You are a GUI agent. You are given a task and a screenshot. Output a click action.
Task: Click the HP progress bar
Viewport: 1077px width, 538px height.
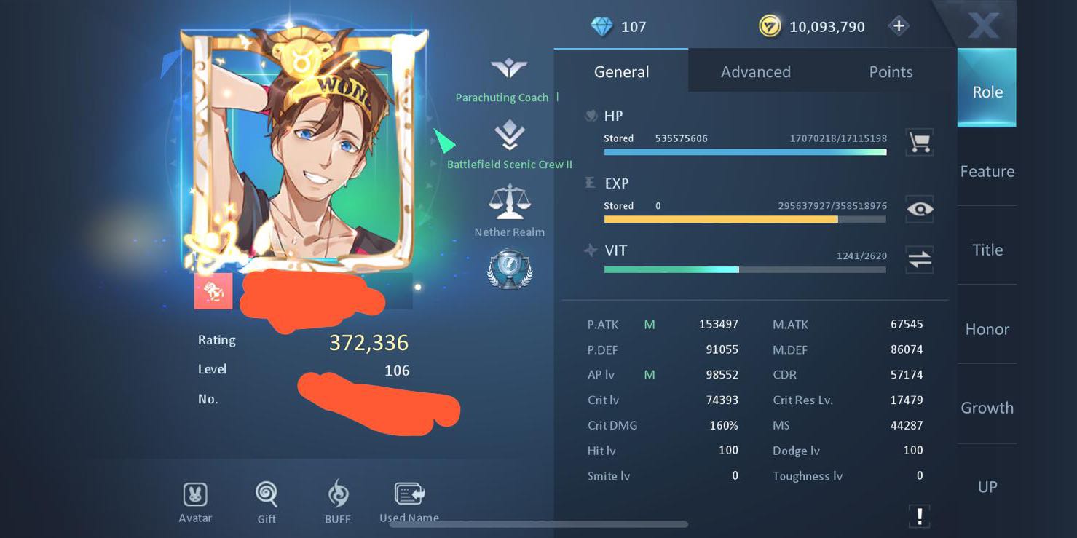[745, 152]
